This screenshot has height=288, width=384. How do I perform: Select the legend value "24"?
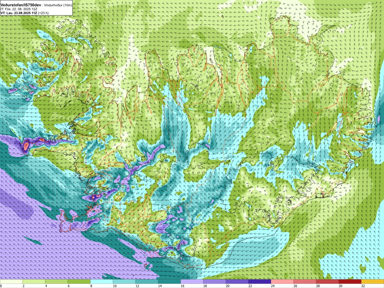(x=273, y=286)
